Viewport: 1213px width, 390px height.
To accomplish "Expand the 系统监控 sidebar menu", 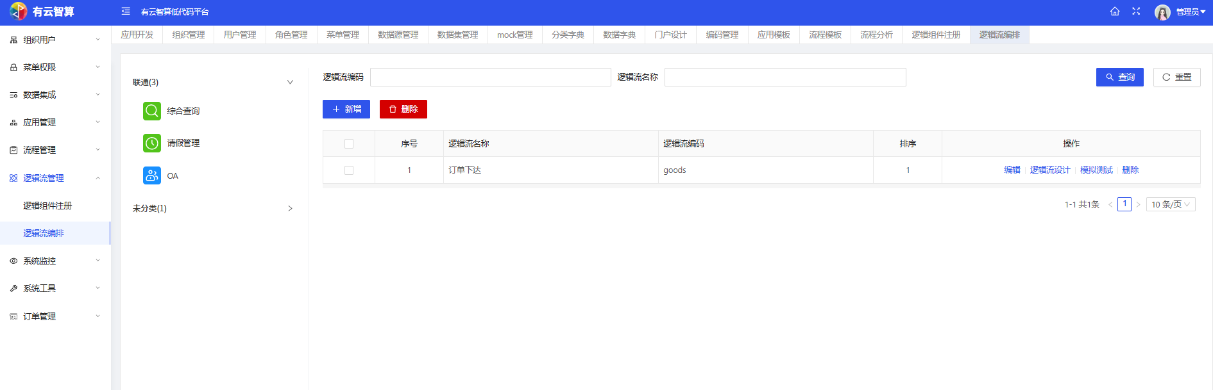I will point(55,261).
